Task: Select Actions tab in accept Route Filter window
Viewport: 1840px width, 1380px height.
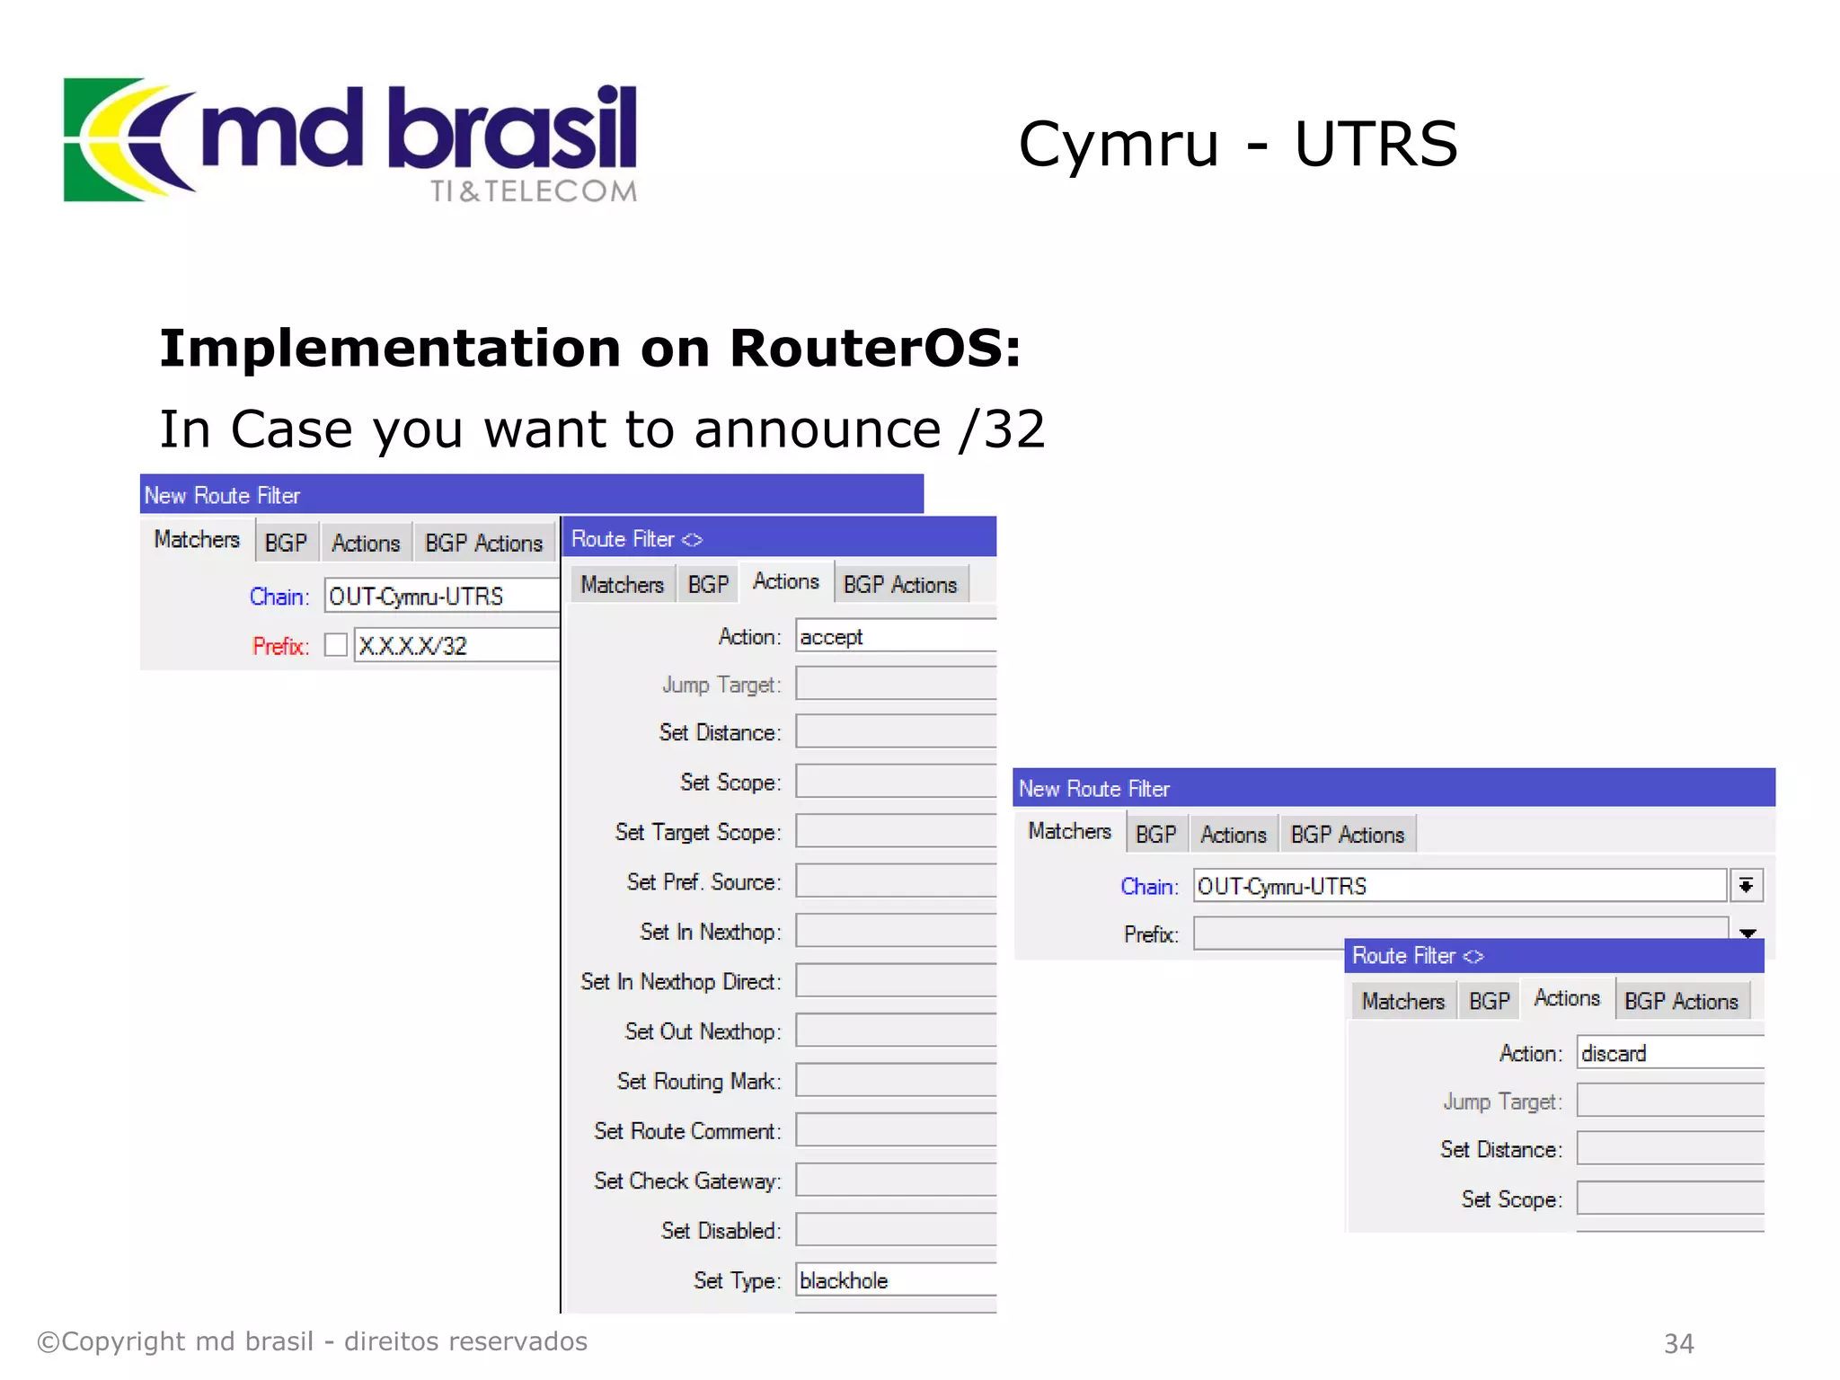Action: point(786,581)
